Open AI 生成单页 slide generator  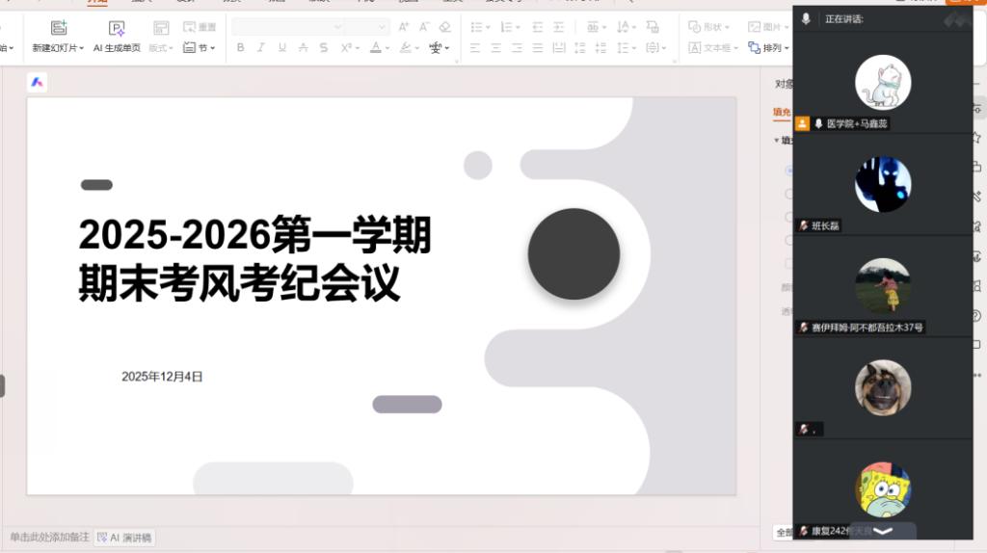(x=117, y=28)
